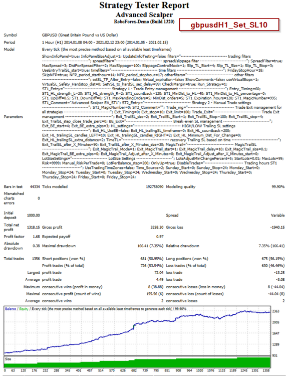This screenshot has height=376, width=290.
Task: Click the 'Relative drawdown' label
Action: click(x=182, y=246)
